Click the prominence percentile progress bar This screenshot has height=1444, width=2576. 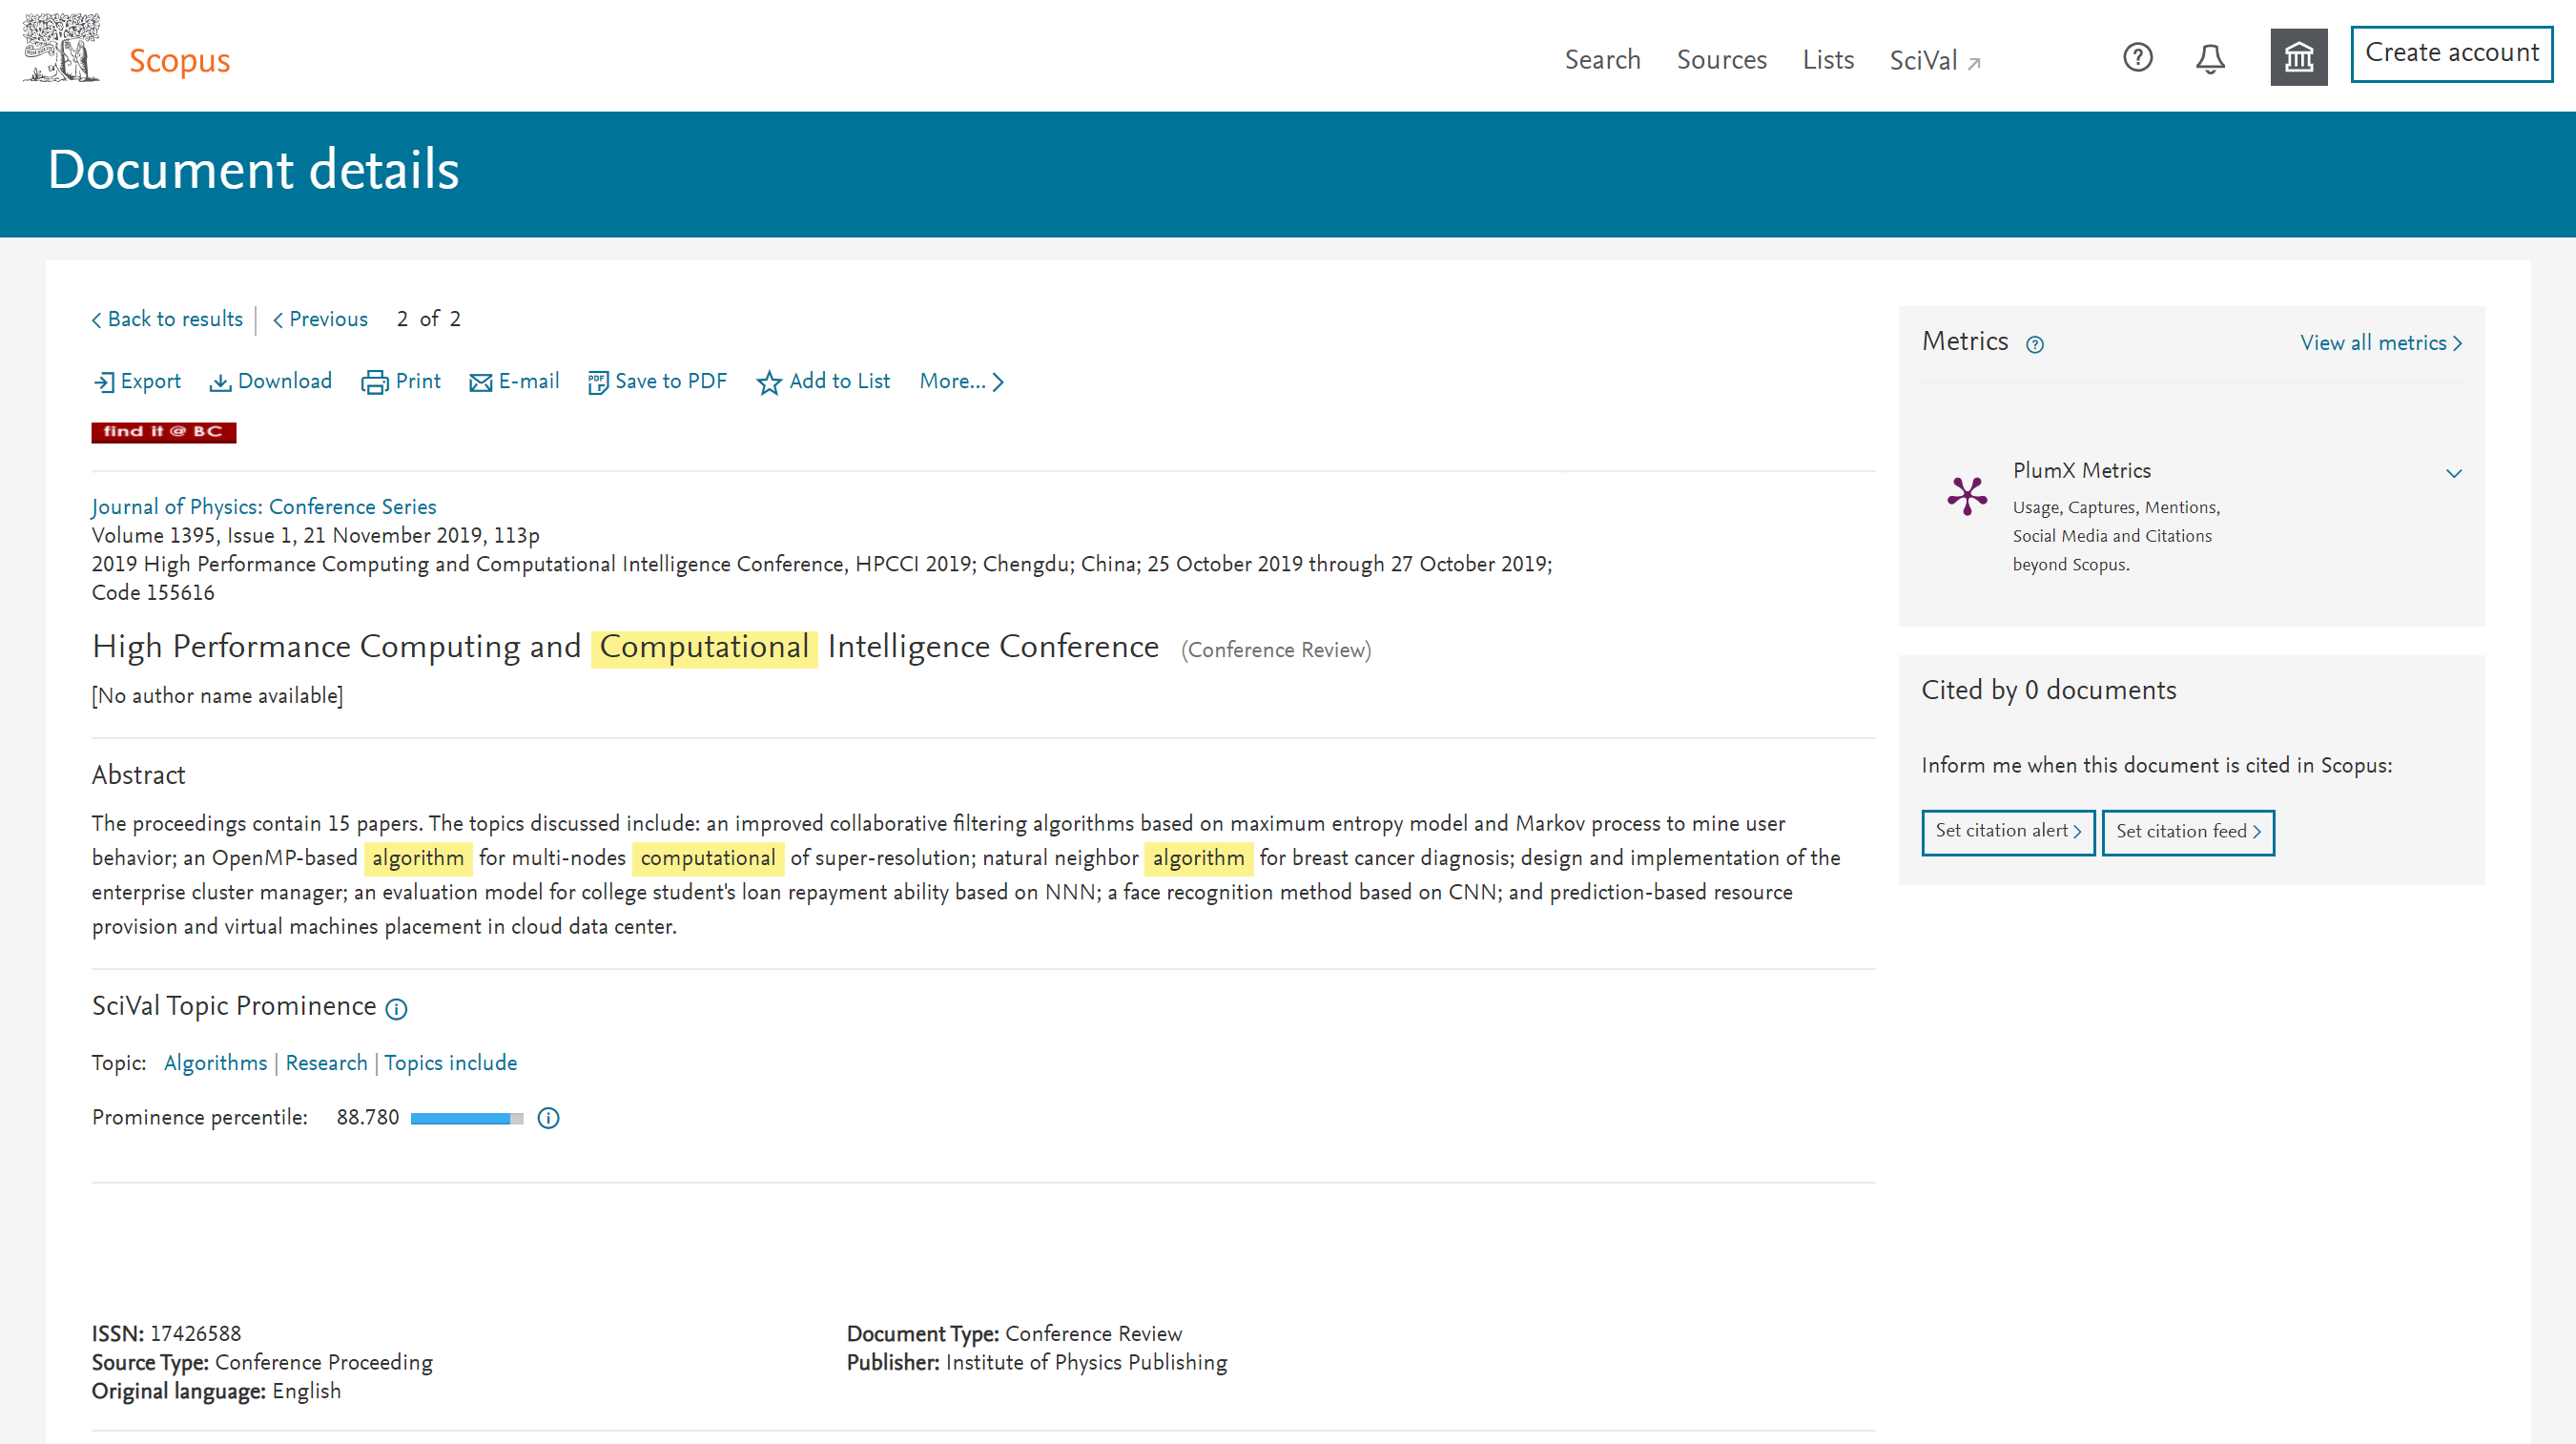tap(467, 1118)
